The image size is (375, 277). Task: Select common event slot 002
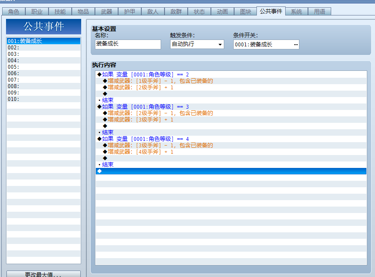[43, 47]
